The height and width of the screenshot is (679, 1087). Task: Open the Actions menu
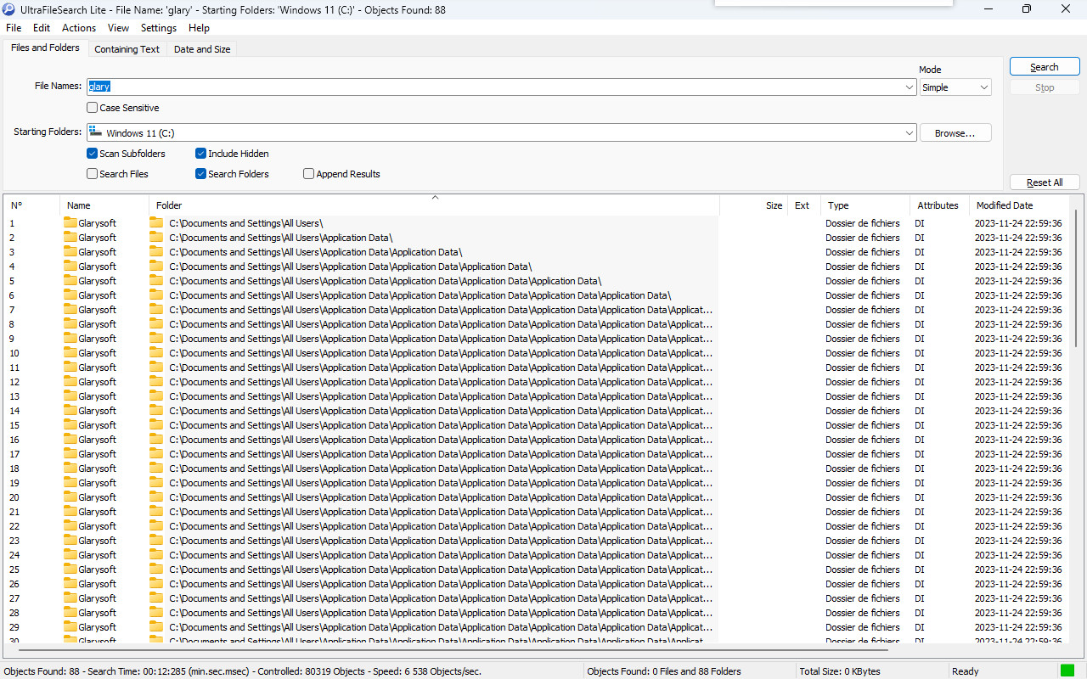point(79,28)
